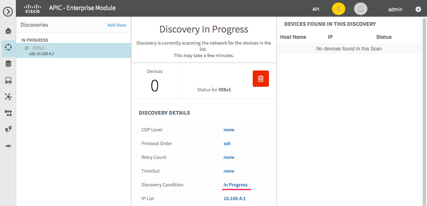Image resolution: width=427 pixels, height=206 pixels.
Task: Click No devices found in this Scan
Action: pos(349,49)
